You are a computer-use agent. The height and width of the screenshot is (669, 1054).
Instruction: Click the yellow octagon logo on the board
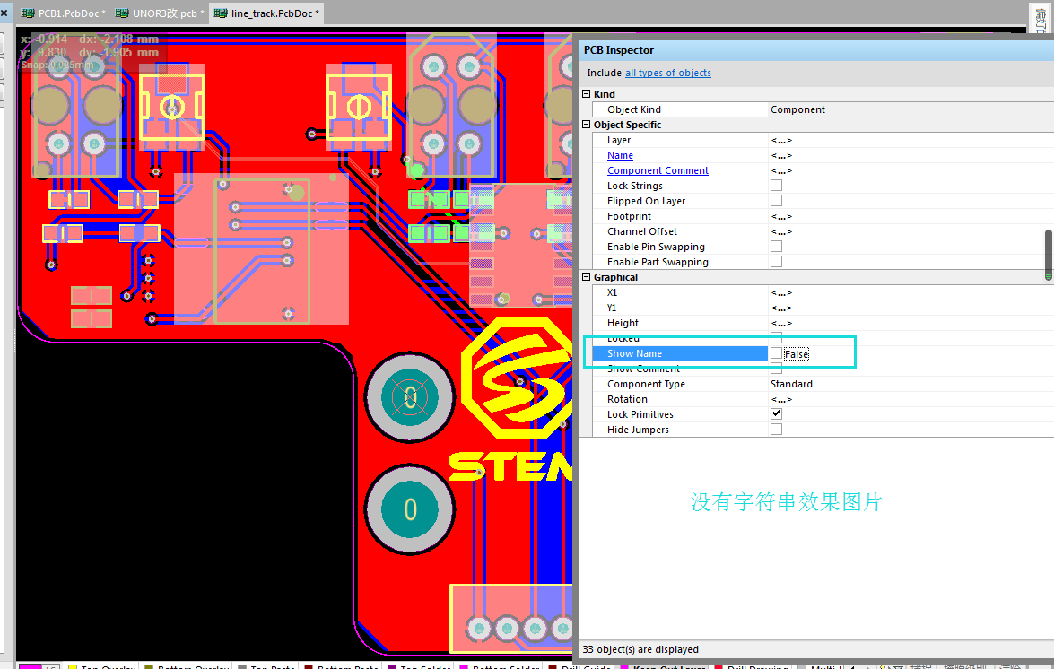point(515,378)
